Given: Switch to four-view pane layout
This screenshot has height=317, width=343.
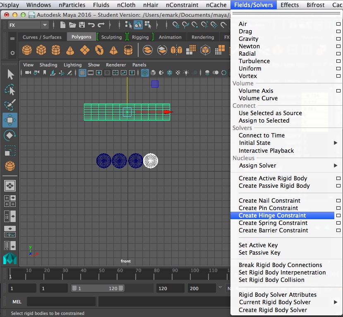Looking at the screenshot, I should pos(10,201).
